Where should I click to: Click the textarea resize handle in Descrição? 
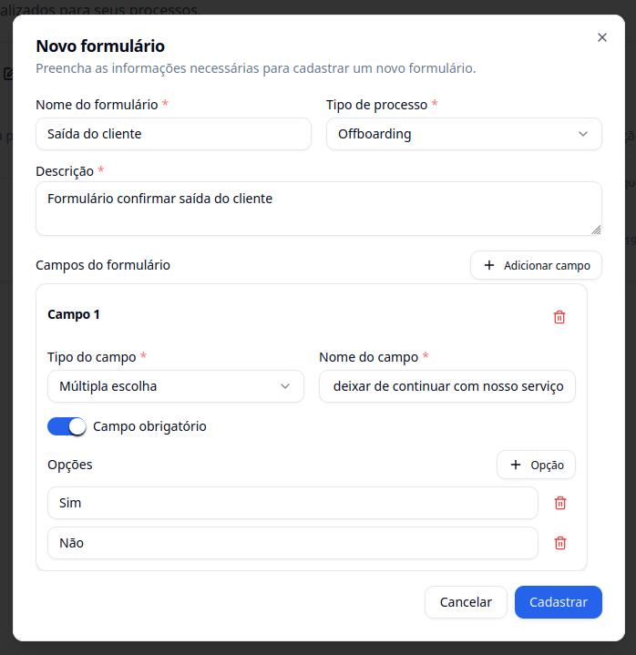[x=596, y=230]
